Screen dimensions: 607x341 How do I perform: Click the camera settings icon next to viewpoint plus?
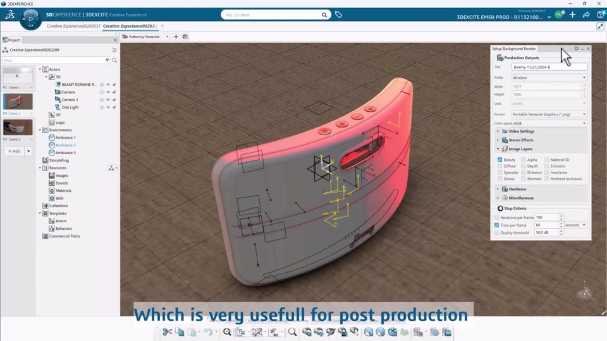185,37
